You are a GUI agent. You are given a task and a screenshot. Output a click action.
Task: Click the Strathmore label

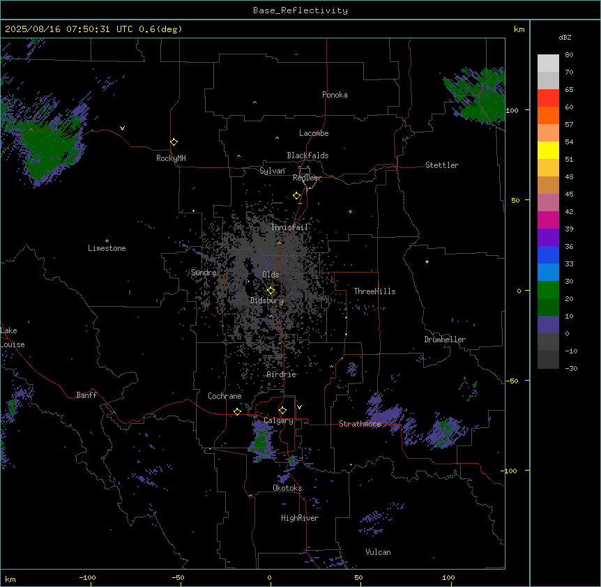click(x=360, y=424)
